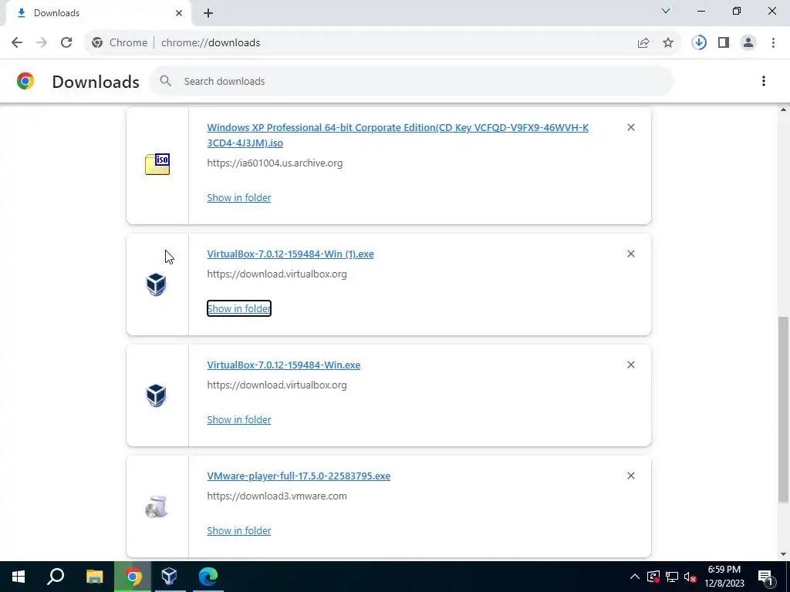
Task: Show VirtualBox-7.0.12-159484-Win.exe in folder
Action: pyautogui.click(x=239, y=420)
